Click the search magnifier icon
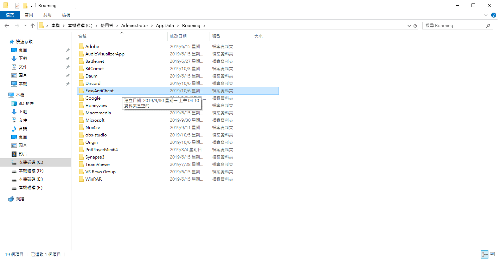 pos(488,26)
